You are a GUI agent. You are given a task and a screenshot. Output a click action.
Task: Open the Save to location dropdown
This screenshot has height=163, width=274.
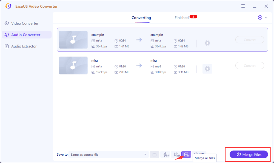point(145,155)
